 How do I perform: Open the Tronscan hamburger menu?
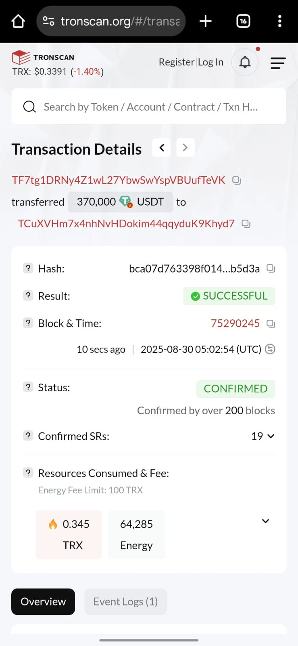[278, 63]
